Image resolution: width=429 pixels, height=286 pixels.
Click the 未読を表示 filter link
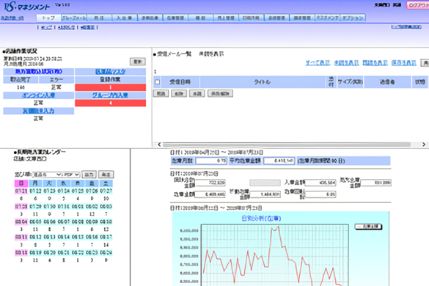(x=346, y=63)
